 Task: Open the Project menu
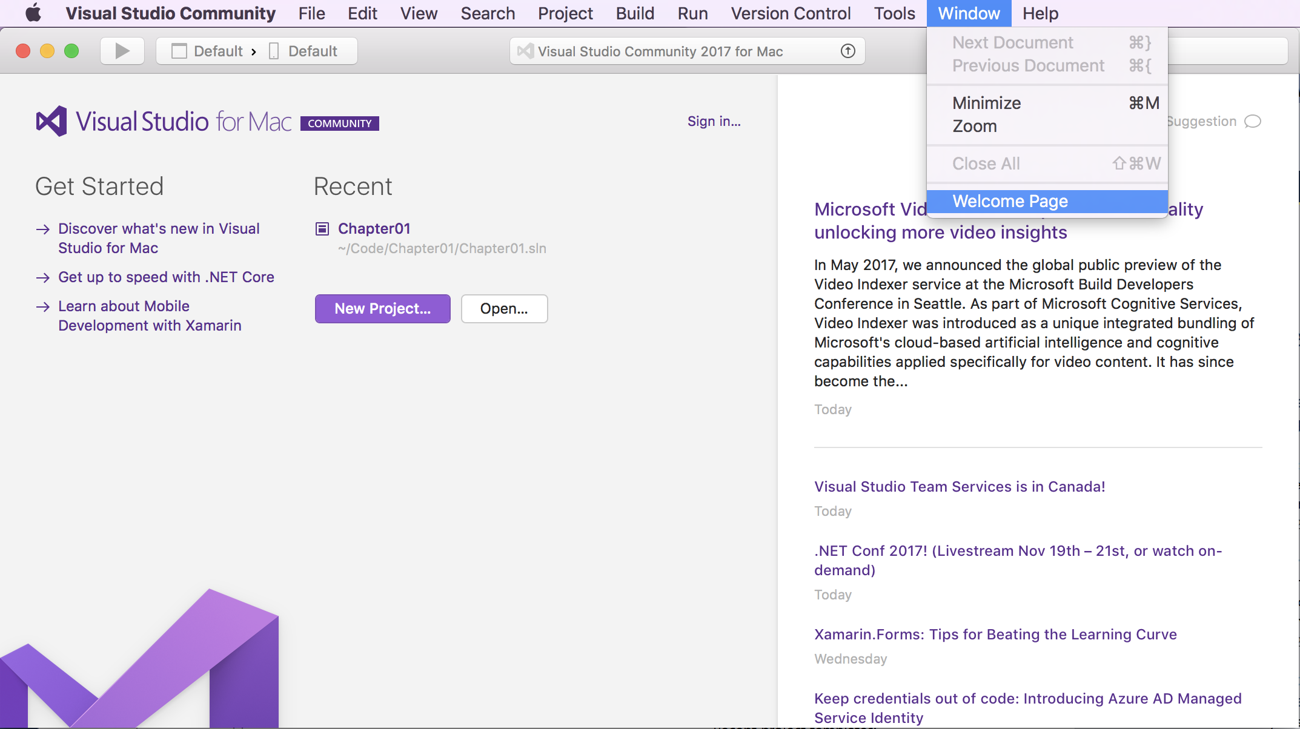[x=565, y=13]
